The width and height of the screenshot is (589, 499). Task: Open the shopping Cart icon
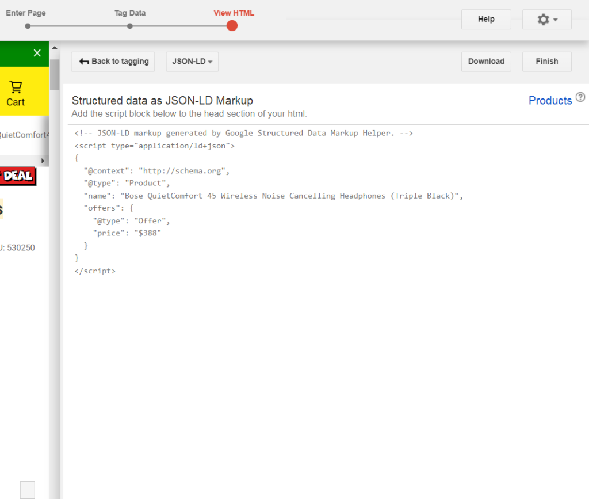(x=16, y=93)
